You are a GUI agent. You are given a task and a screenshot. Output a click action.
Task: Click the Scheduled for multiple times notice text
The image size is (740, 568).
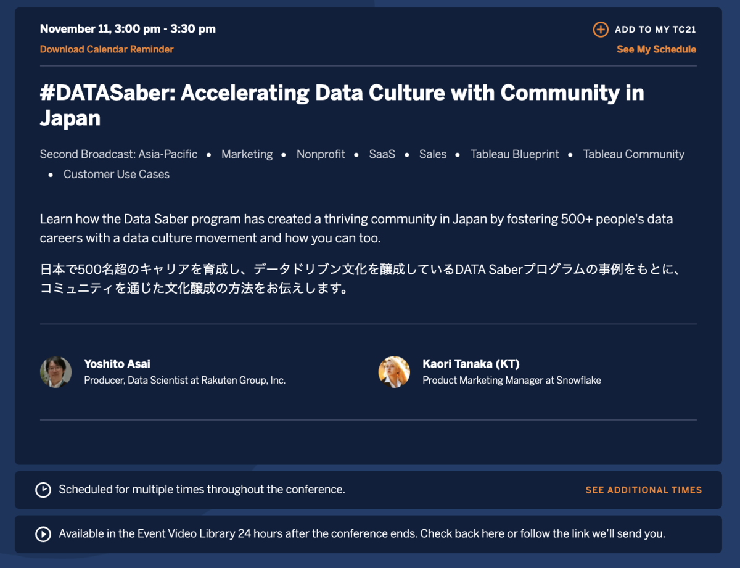coord(202,490)
